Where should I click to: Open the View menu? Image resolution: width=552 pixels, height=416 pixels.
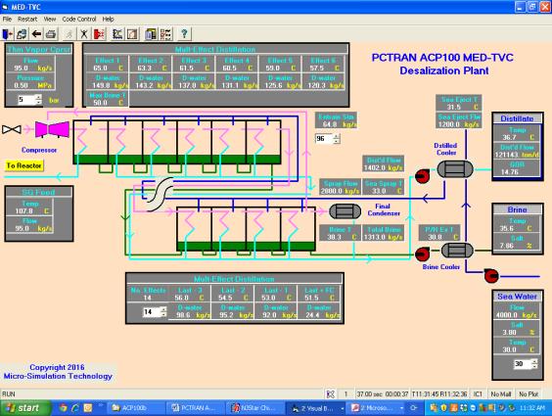pyautogui.click(x=50, y=19)
